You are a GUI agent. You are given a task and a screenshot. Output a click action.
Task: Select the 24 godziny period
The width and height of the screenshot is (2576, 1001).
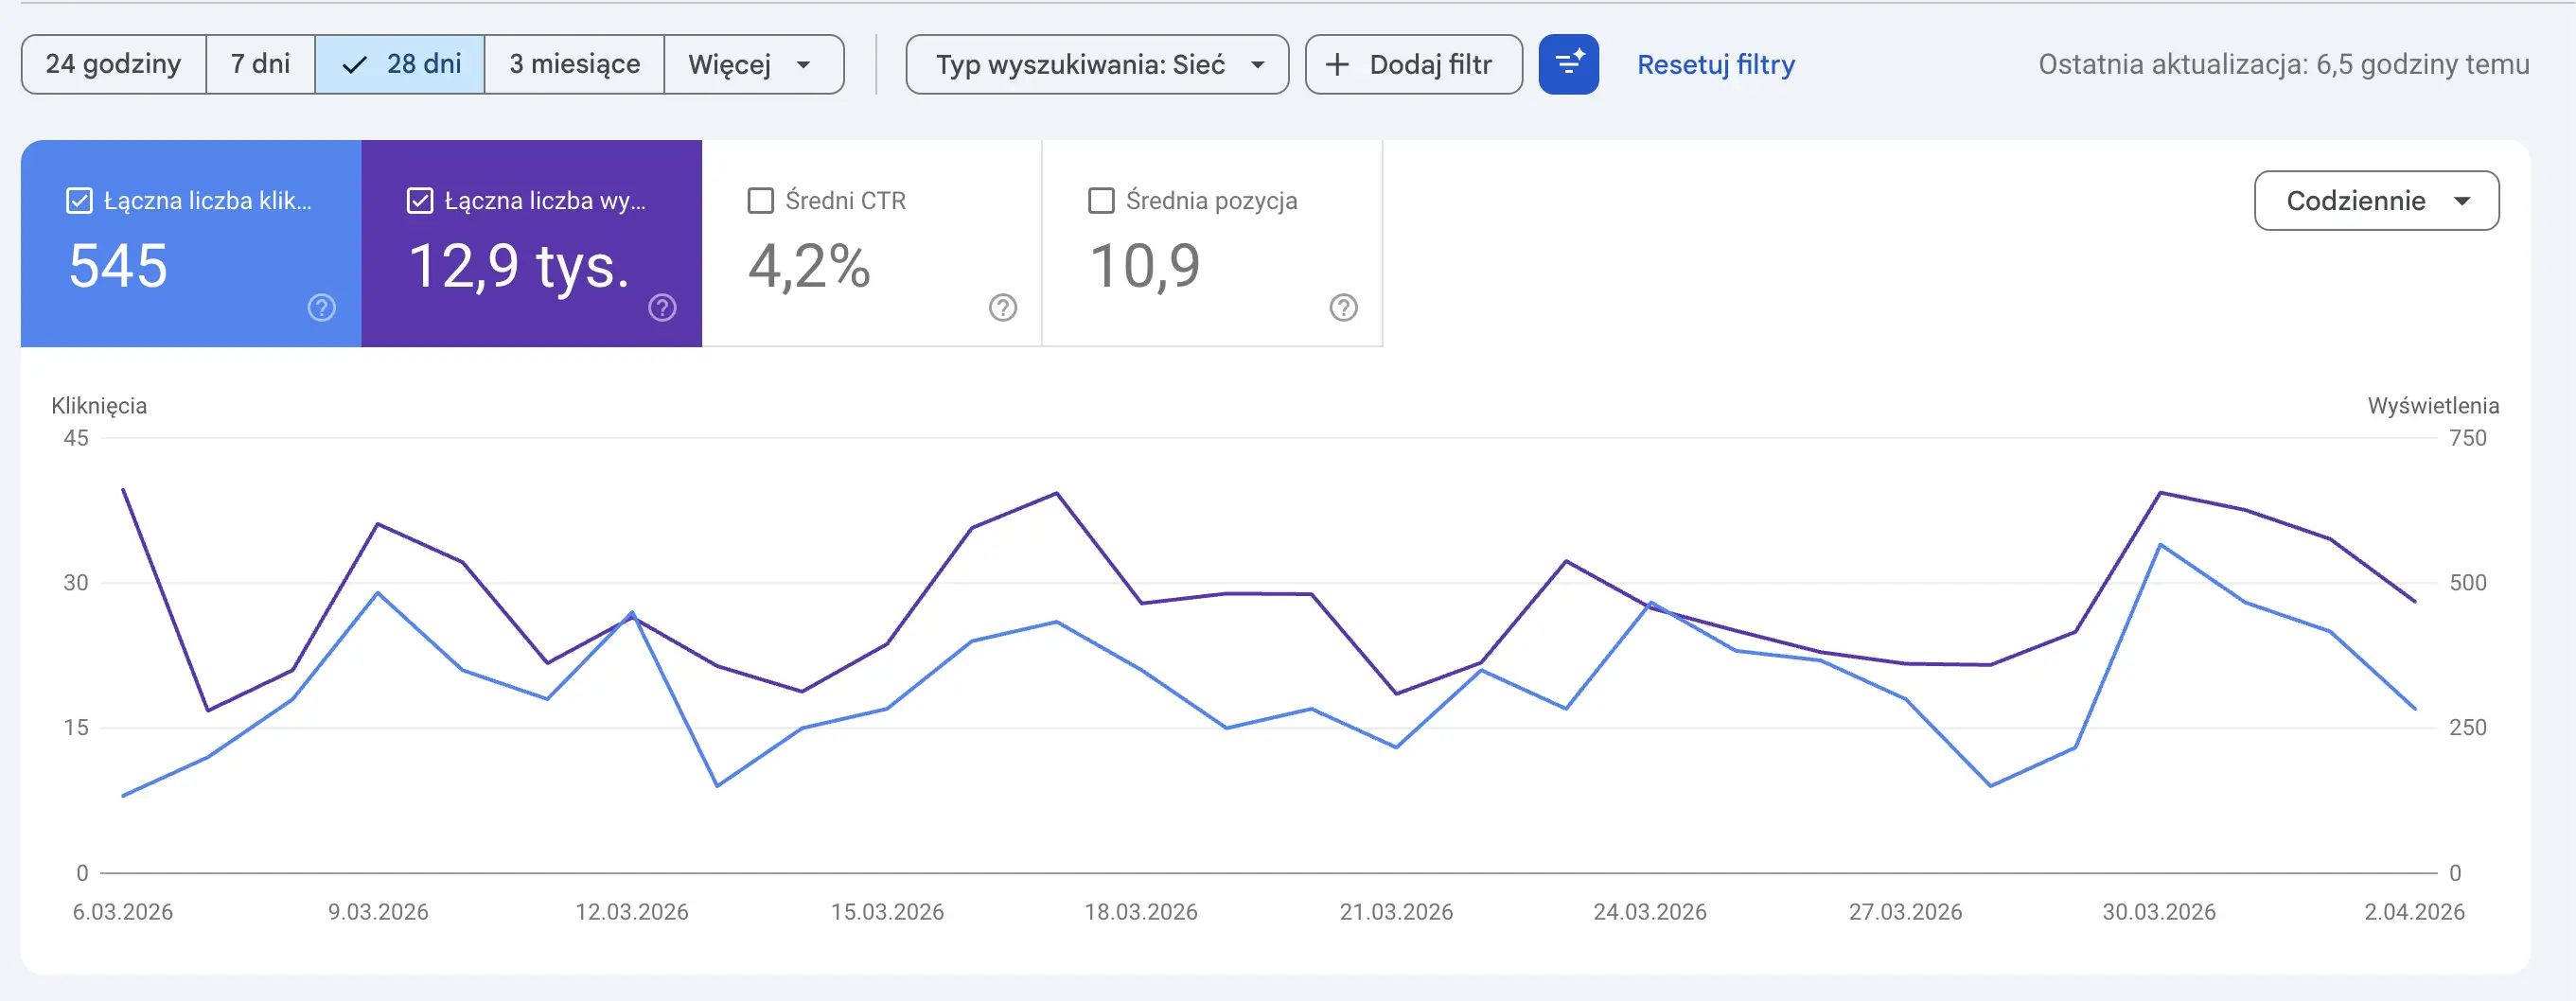(x=112, y=64)
